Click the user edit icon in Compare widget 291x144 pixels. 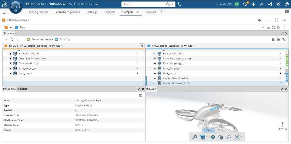point(260,20)
